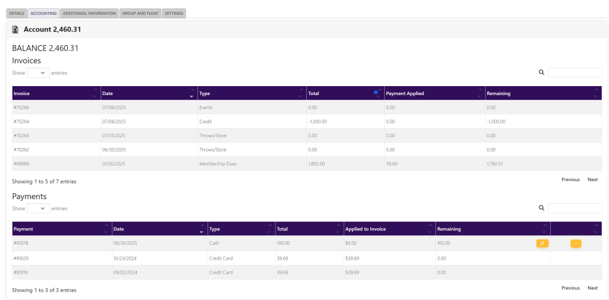Open the Invoices show entries dropdown
609x300 pixels.
click(38, 72)
